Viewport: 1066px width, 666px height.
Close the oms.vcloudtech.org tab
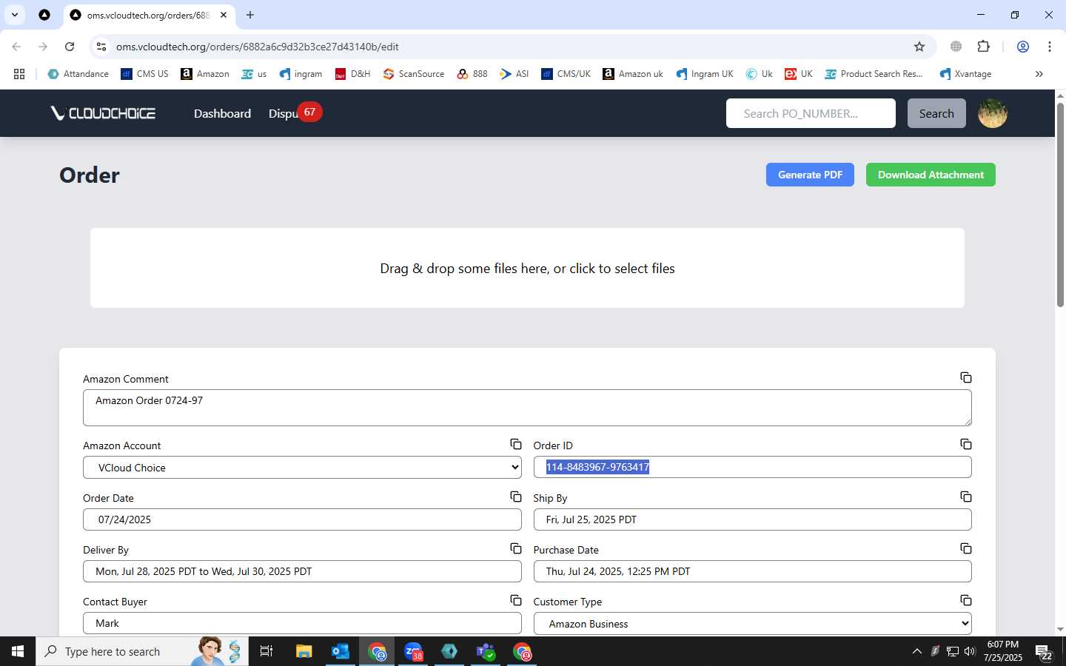(x=224, y=15)
